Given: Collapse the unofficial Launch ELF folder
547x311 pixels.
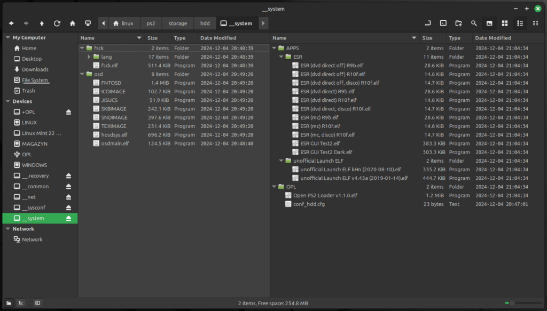Looking at the screenshot, I should (x=281, y=161).
